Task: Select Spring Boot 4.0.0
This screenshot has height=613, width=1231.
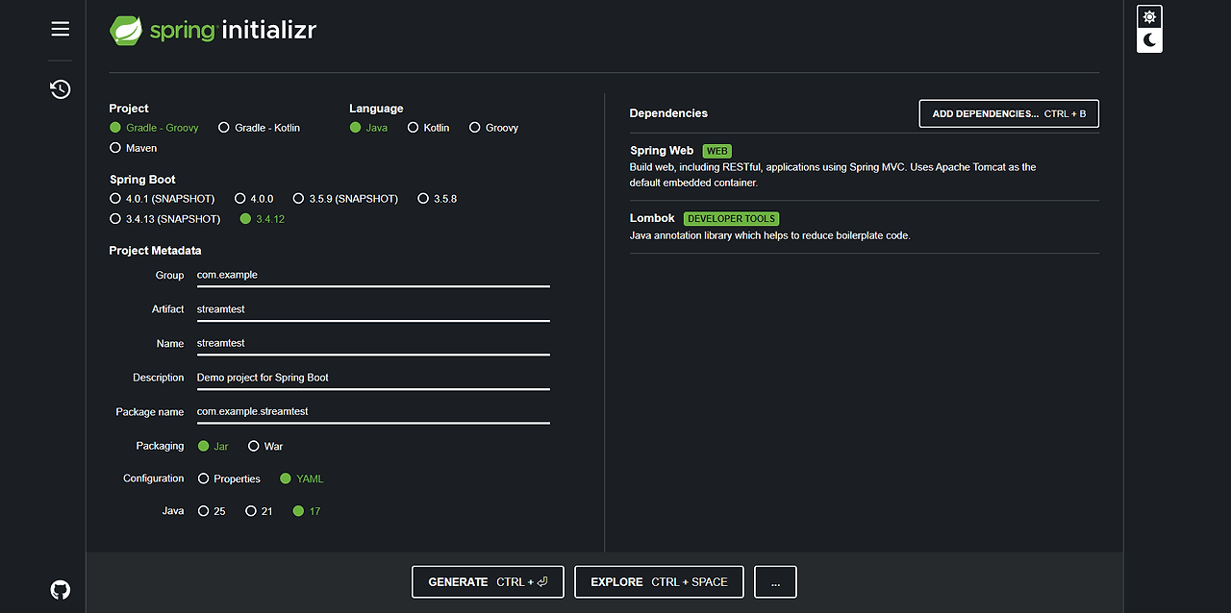Action: pos(253,199)
